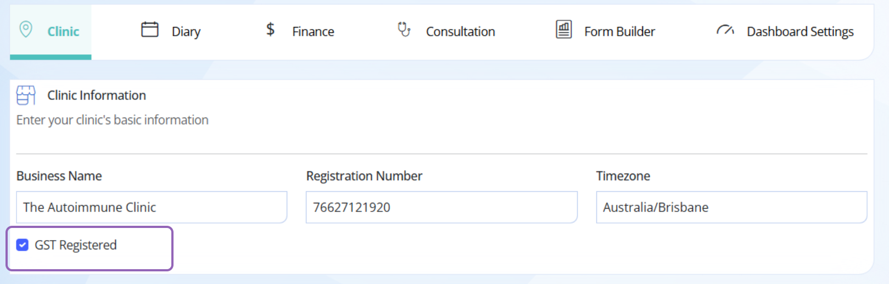Go to the Dashboard Settings tab
This screenshot has height=284, width=889.
click(785, 31)
